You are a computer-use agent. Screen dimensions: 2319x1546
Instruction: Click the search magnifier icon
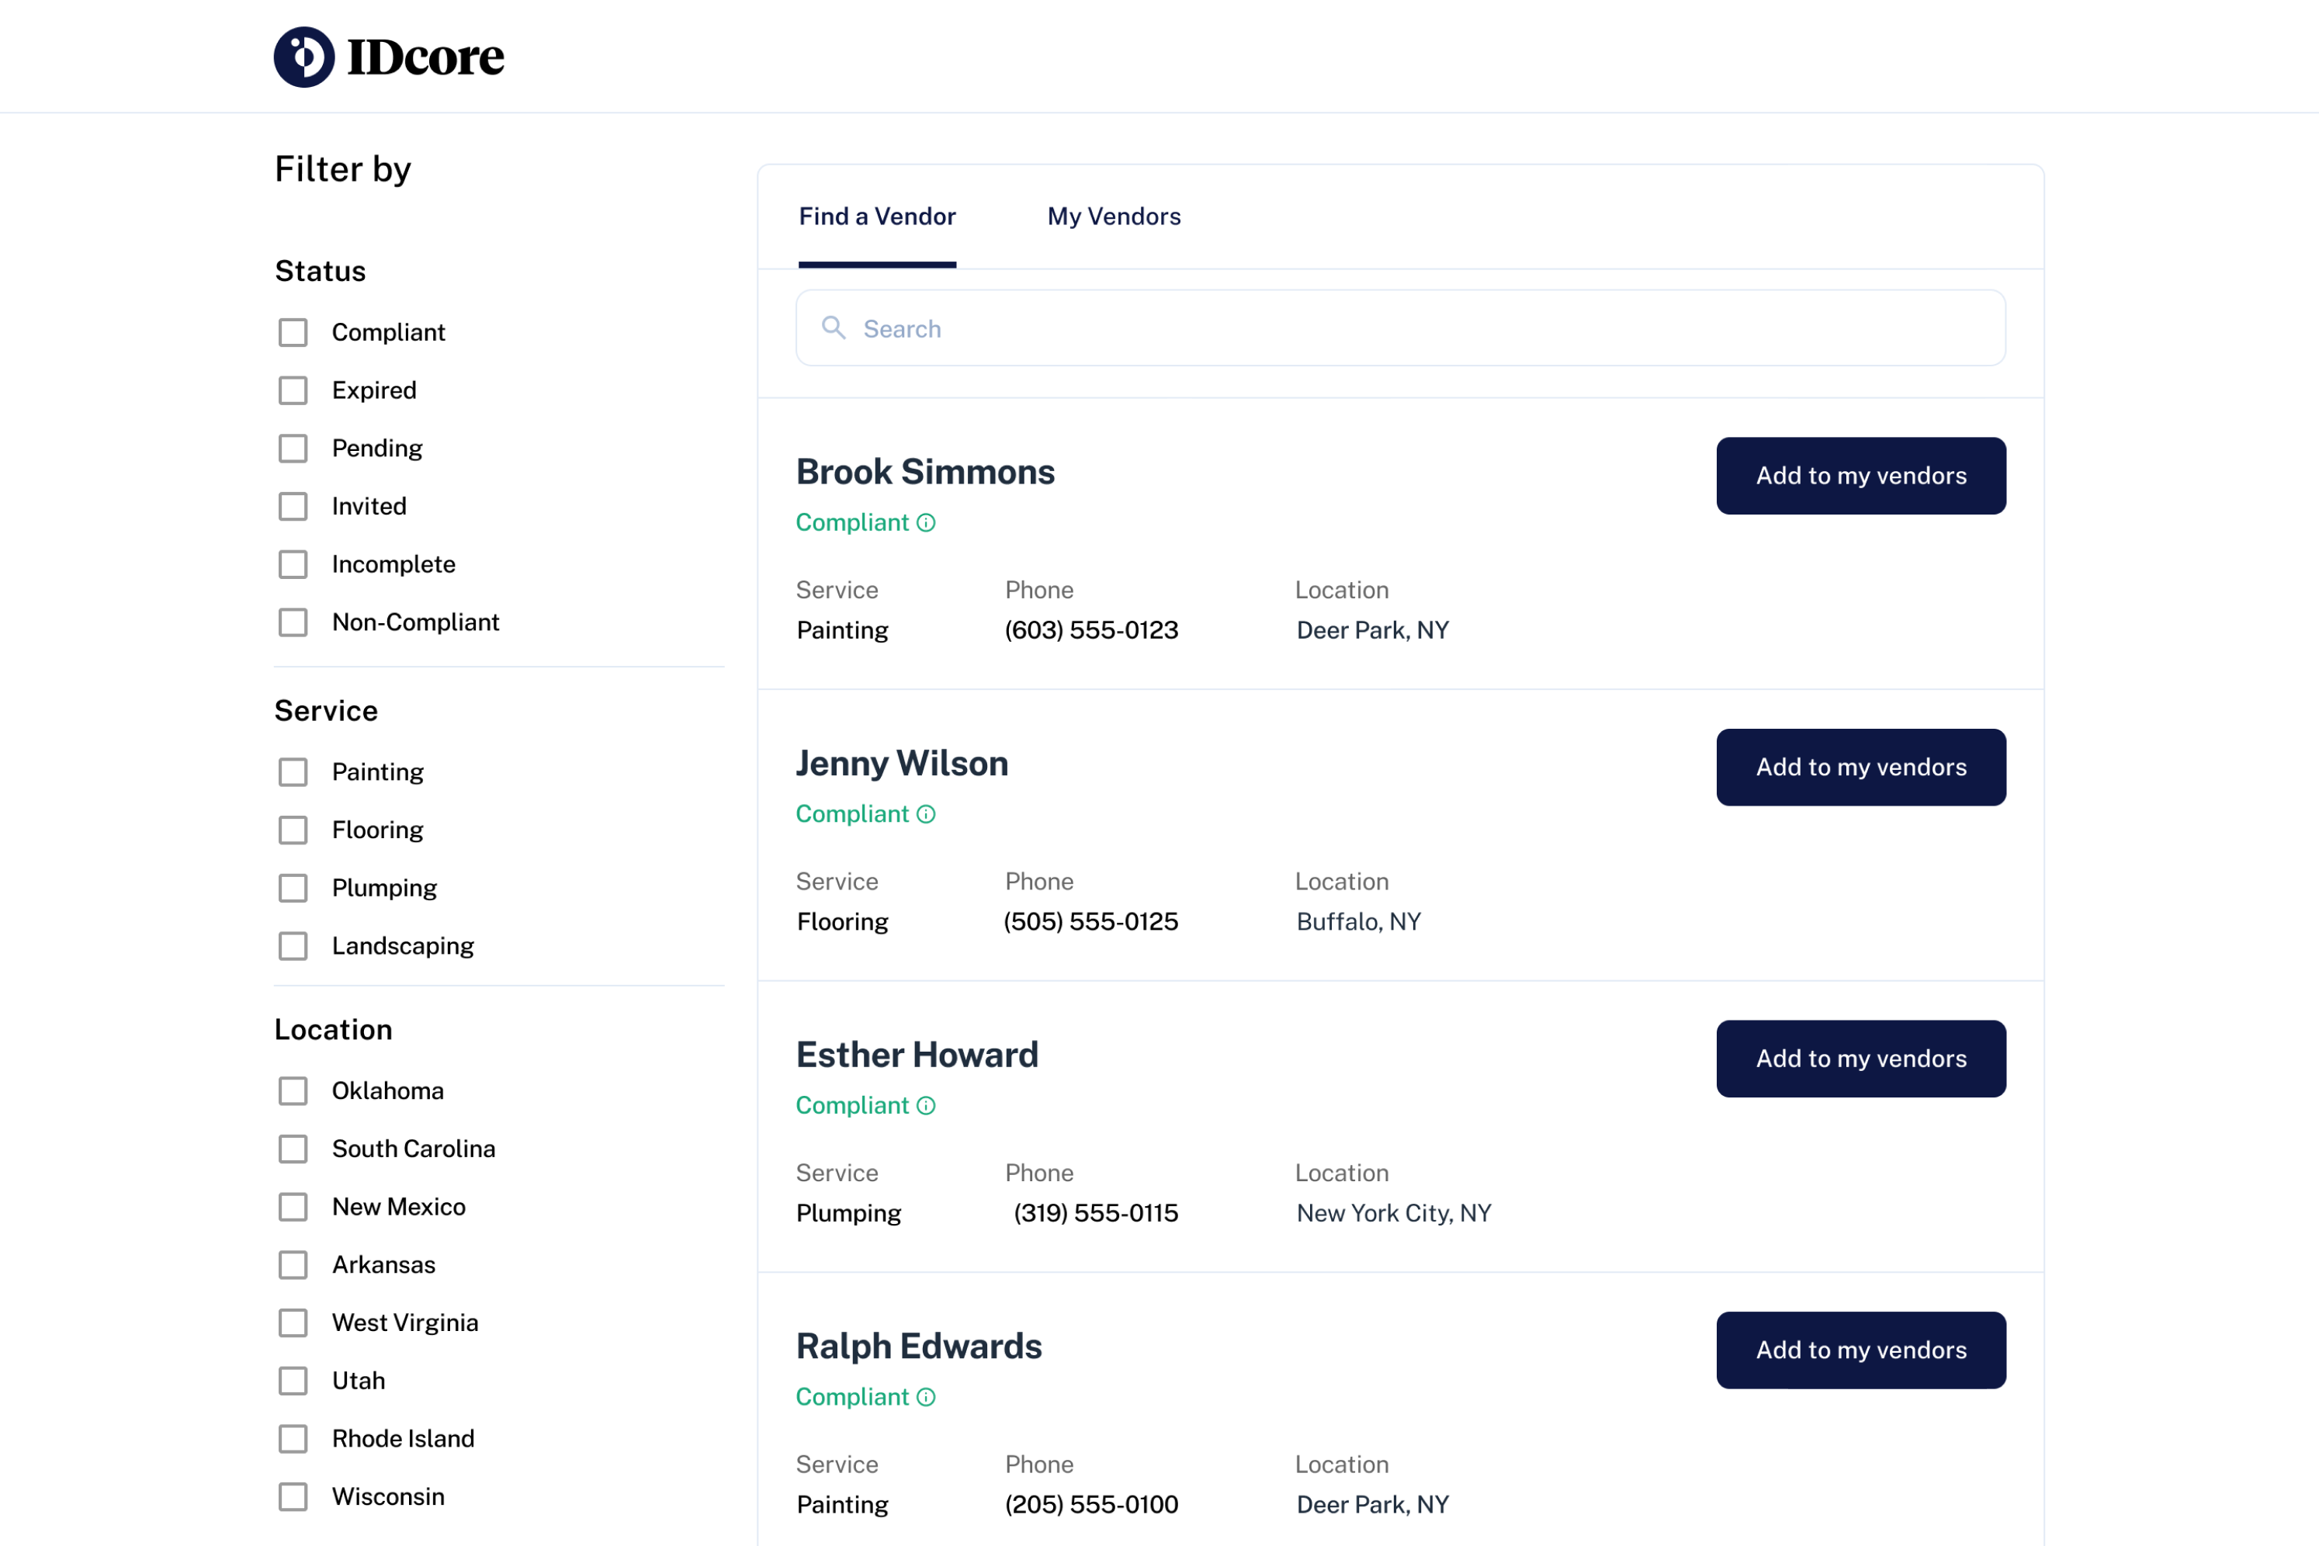(833, 328)
